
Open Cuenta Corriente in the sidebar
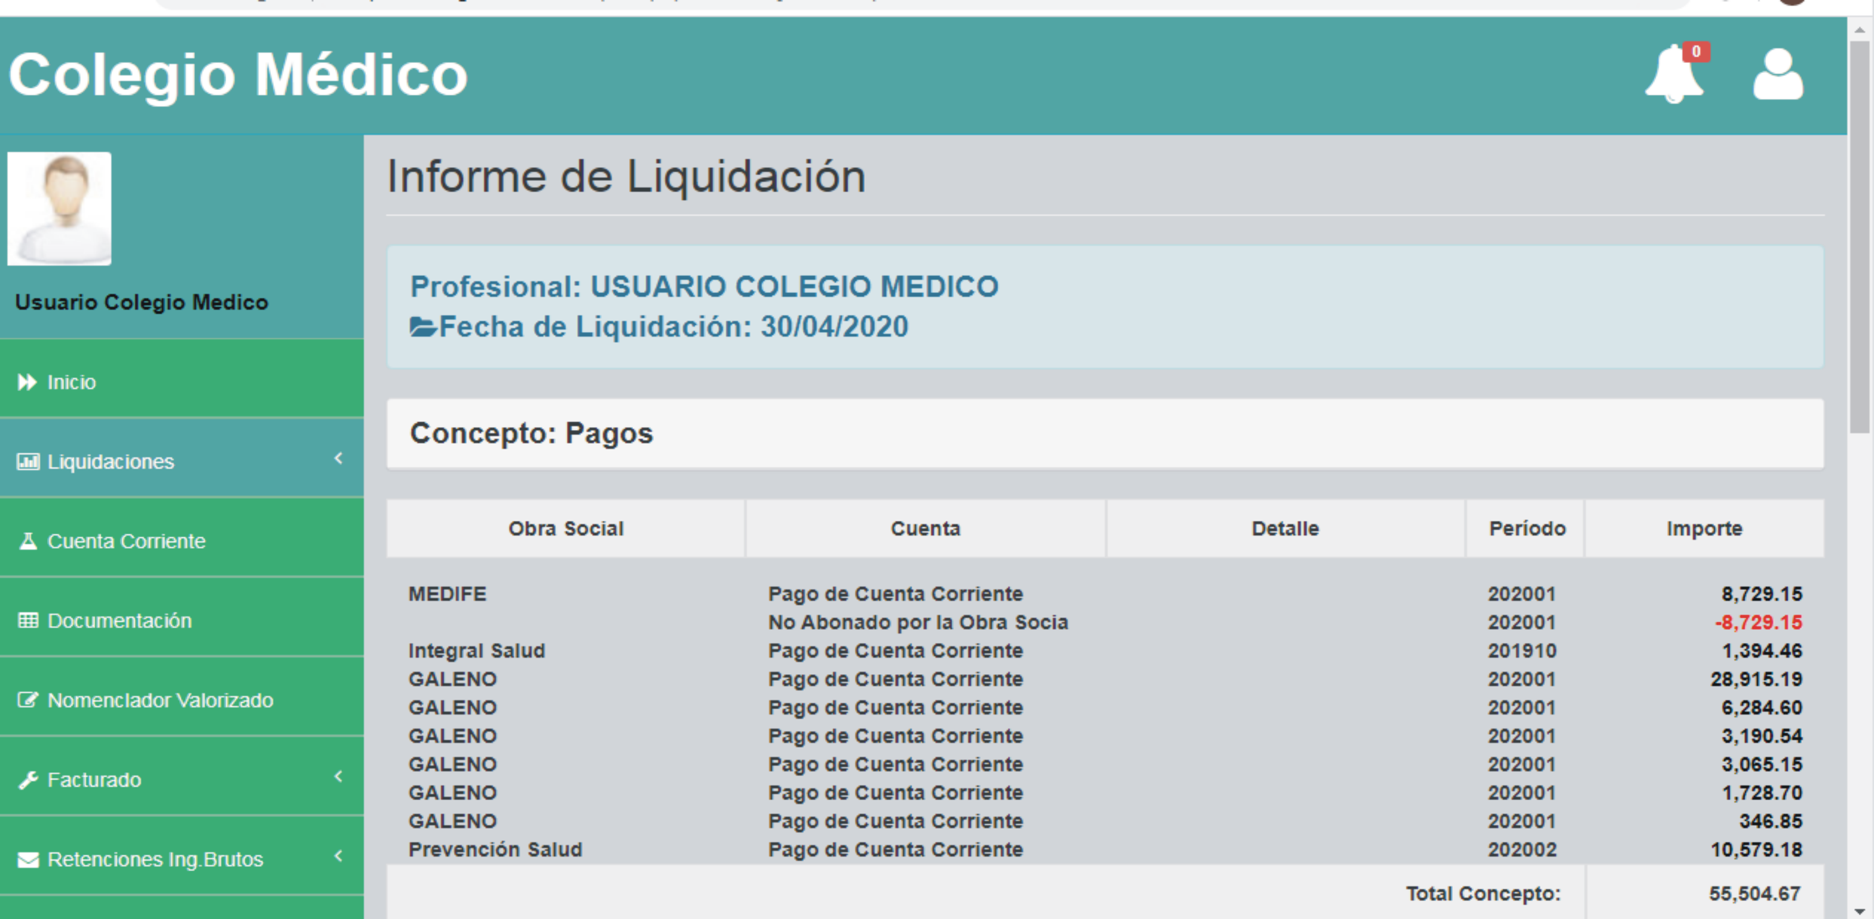click(x=182, y=538)
